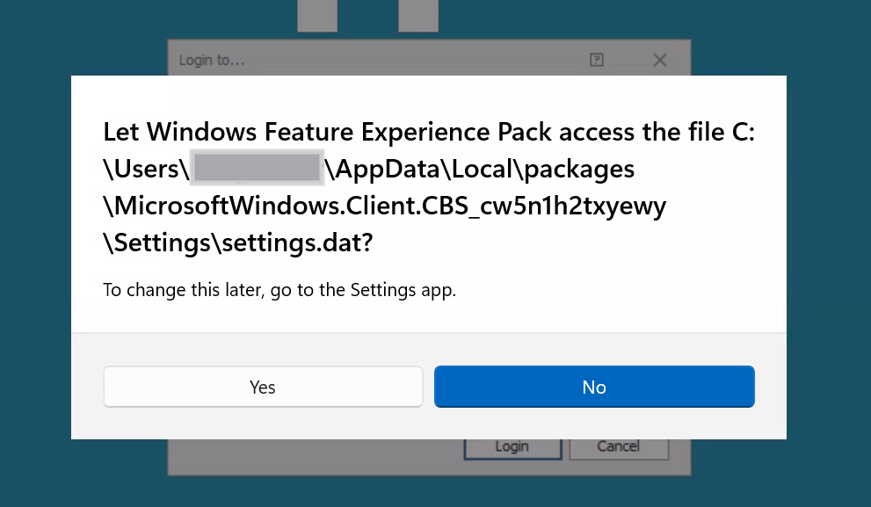The width and height of the screenshot is (871, 507).
Task: Deny file access with No button
Action: [594, 387]
